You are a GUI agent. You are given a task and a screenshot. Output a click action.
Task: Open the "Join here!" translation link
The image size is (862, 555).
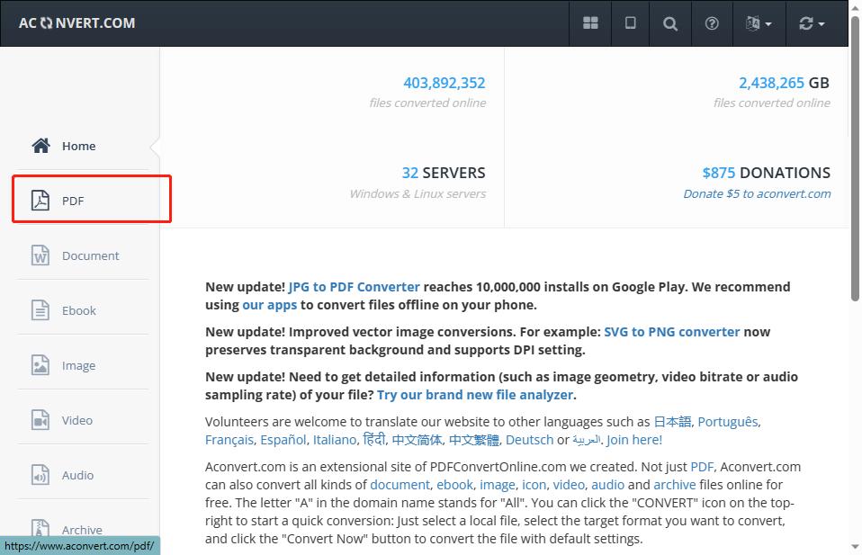634,440
